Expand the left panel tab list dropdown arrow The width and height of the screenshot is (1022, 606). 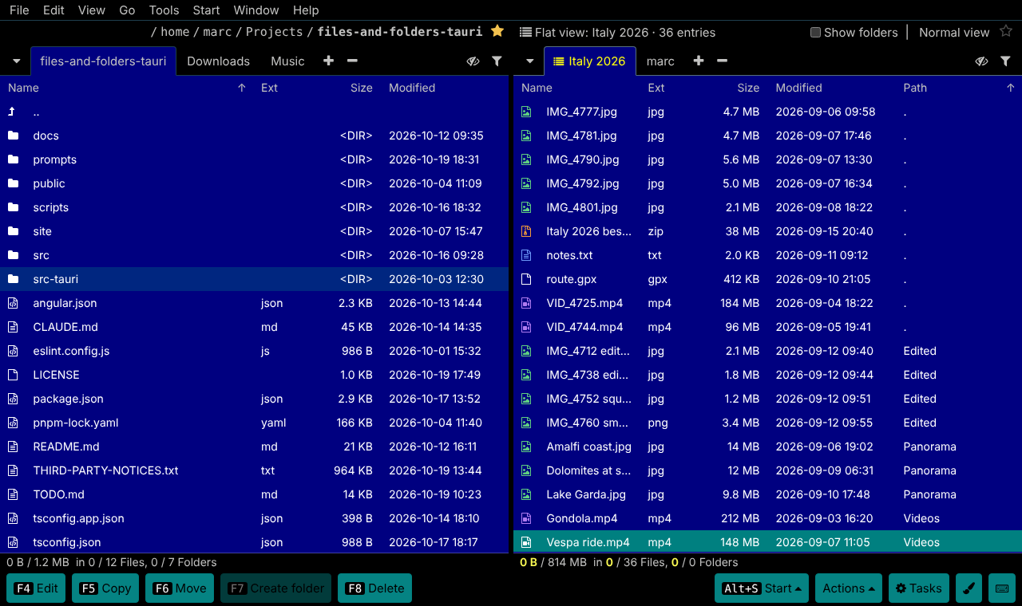pyautogui.click(x=16, y=61)
